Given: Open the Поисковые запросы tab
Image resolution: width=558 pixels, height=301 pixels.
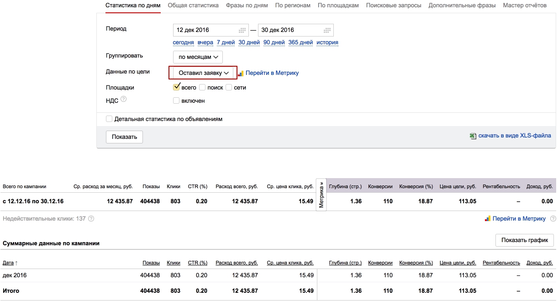Looking at the screenshot, I should [394, 5].
